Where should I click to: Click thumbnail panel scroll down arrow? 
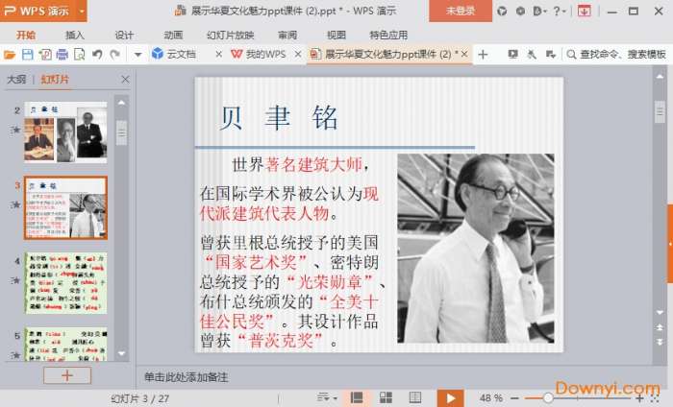coord(121,354)
